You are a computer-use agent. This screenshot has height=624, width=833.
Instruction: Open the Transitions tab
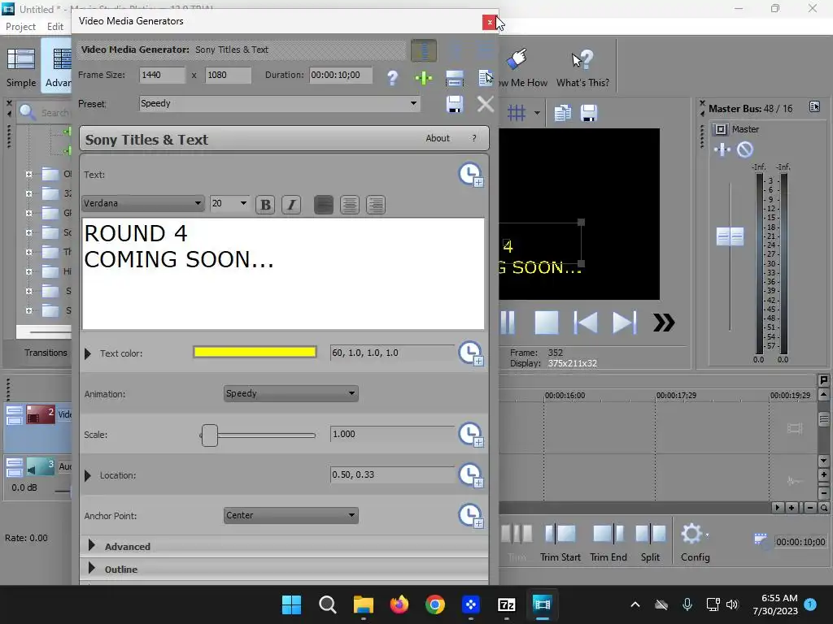46,353
